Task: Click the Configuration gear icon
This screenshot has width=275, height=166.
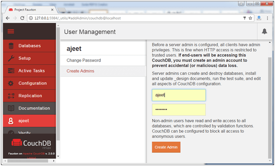Action: click(11, 83)
